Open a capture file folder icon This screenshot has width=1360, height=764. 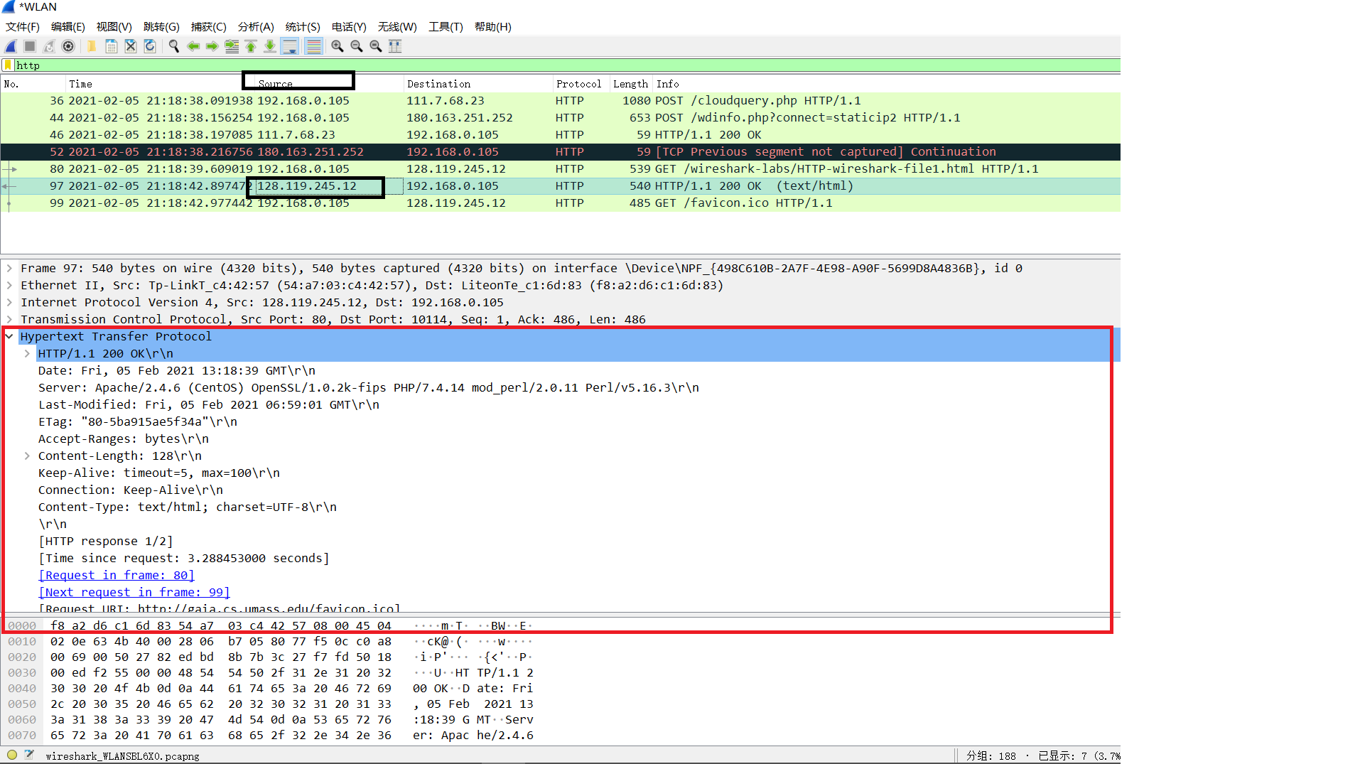tap(92, 46)
